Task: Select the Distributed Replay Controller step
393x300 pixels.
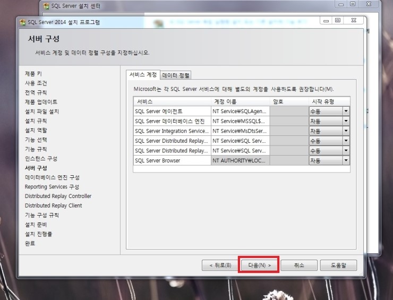Action: click(58, 196)
